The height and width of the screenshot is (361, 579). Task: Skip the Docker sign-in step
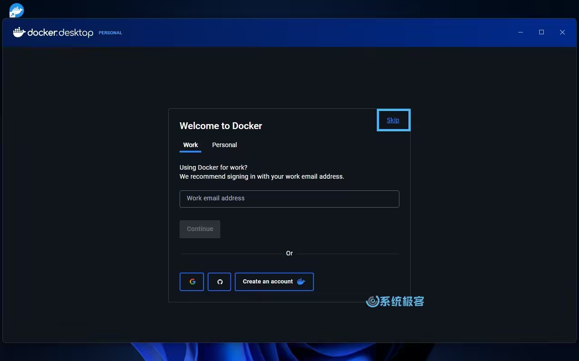(x=393, y=120)
